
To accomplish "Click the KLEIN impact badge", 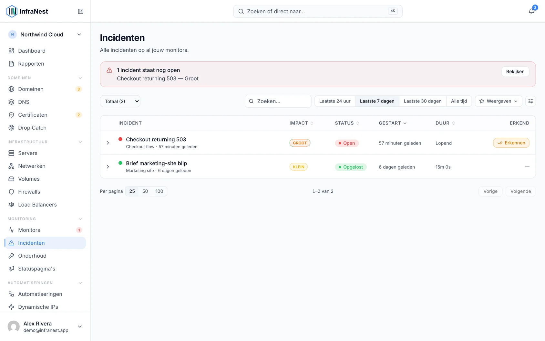I will coord(299,167).
